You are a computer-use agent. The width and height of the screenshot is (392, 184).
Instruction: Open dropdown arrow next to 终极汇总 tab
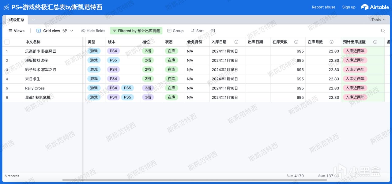33,20
